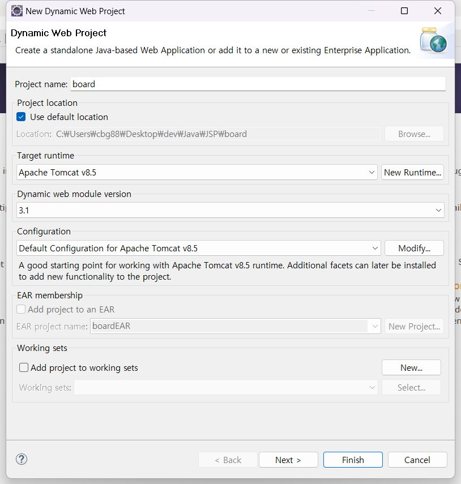The width and height of the screenshot is (461, 484).
Task: Click the EAR membership group label
Action: pyautogui.click(x=50, y=295)
